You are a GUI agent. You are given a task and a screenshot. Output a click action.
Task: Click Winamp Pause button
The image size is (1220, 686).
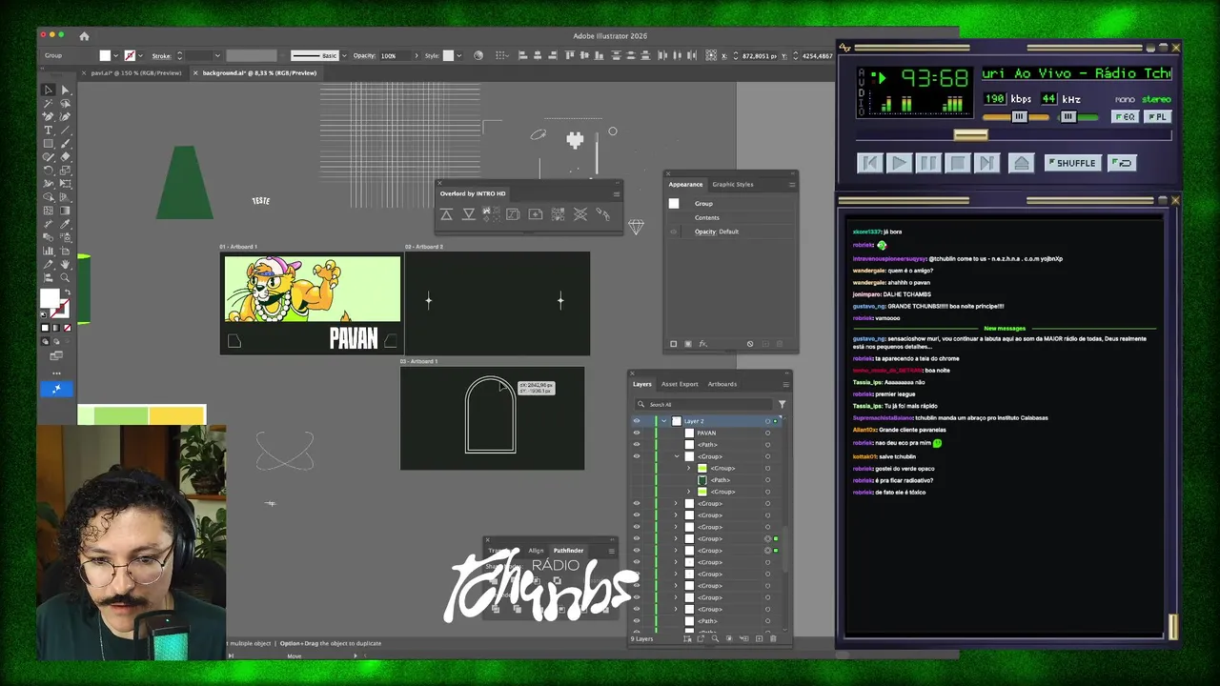(x=928, y=163)
